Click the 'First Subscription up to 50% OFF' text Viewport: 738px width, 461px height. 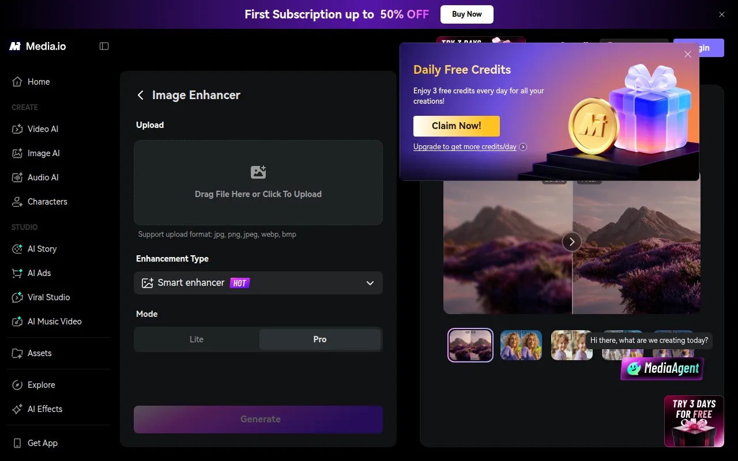(x=337, y=14)
